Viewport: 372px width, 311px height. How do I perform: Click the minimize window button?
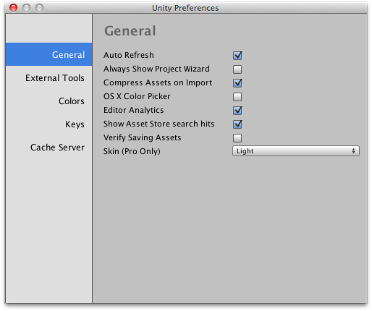[x=26, y=8]
